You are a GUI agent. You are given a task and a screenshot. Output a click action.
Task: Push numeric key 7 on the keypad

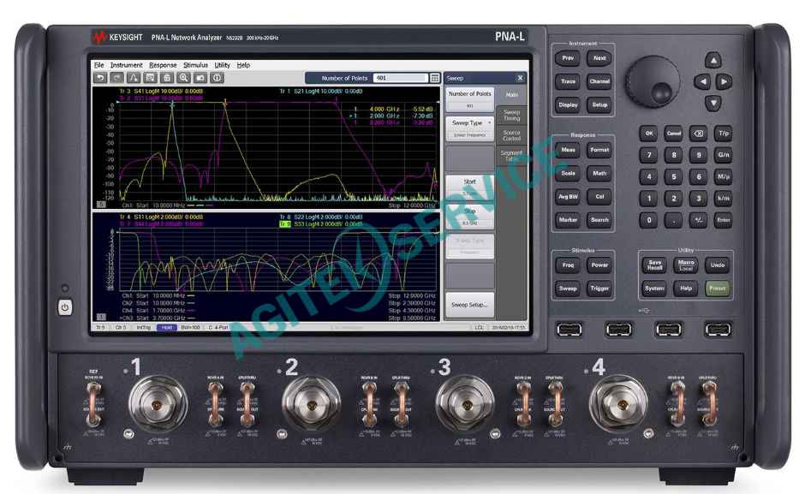649,155
